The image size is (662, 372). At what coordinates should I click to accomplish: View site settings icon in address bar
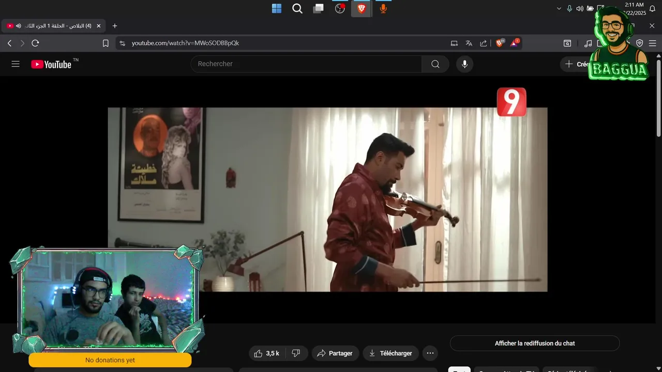tap(122, 43)
